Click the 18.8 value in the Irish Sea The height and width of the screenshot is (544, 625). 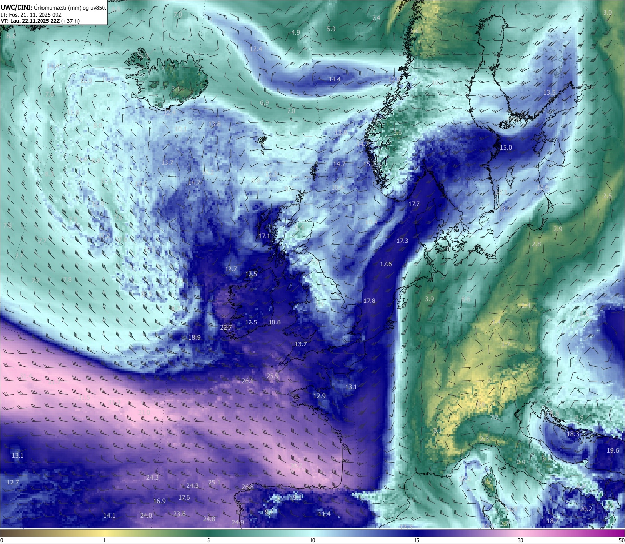pyautogui.click(x=274, y=322)
